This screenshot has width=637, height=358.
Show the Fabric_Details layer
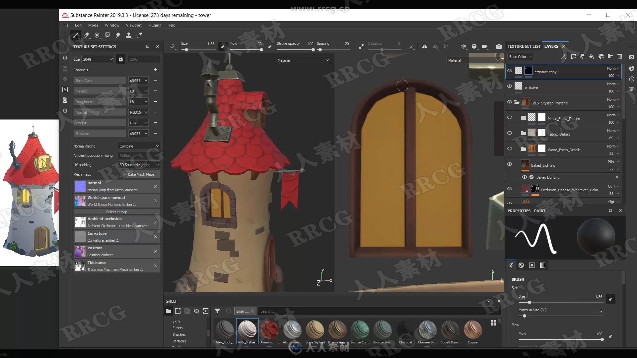pyautogui.click(x=510, y=133)
